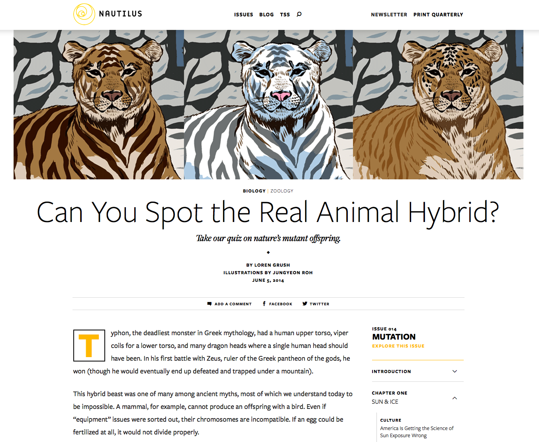Image resolution: width=539 pixels, height=442 pixels.
Task: Open the Newsletter link in header
Action: 389,15
